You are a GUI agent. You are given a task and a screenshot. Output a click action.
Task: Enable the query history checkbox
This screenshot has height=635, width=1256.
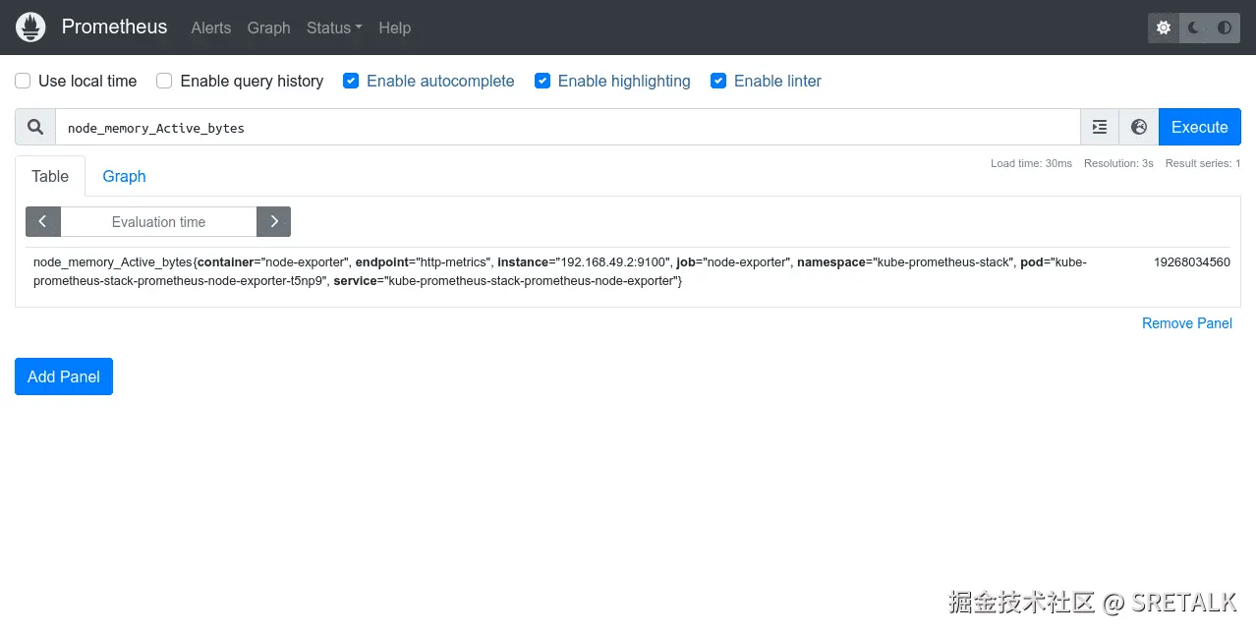(x=165, y=81)
